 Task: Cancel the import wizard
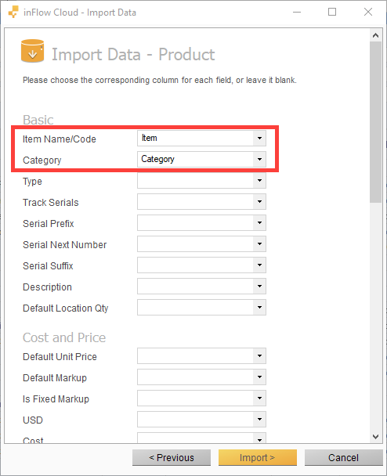point(344,457)
